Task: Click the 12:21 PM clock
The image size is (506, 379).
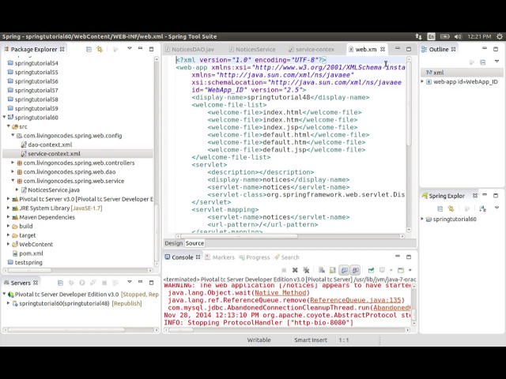Action: [479, 36]
